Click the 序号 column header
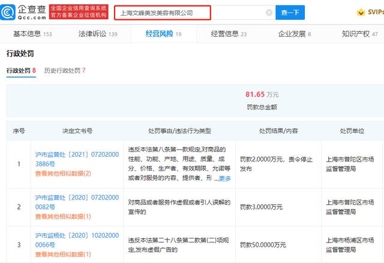 pyautogui.click(x=19, y=131)
